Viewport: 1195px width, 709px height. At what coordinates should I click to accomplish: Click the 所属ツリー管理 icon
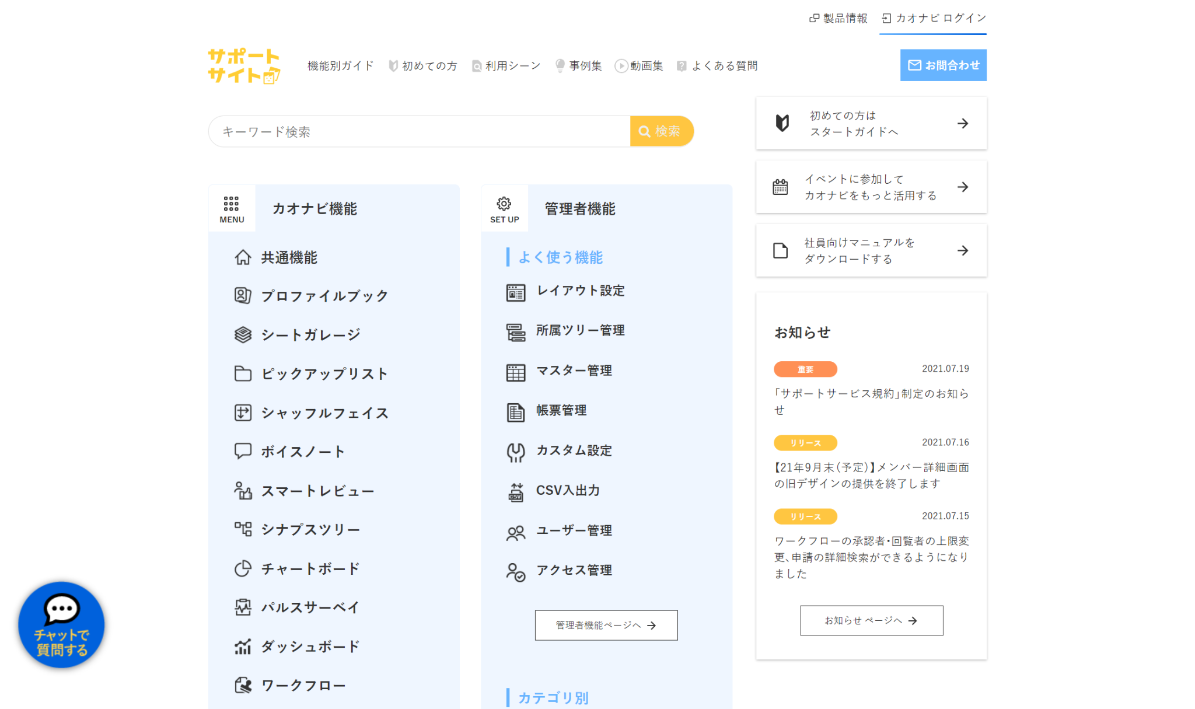click(x=516, y=332)
